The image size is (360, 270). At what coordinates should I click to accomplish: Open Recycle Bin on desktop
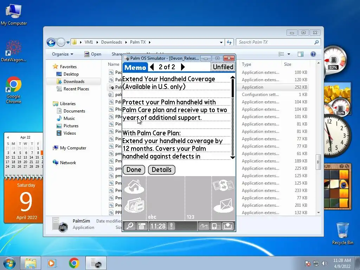[342, 233]
